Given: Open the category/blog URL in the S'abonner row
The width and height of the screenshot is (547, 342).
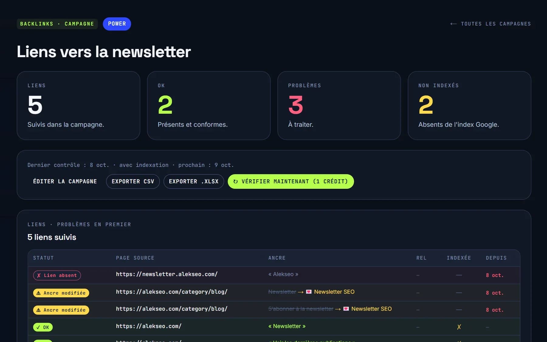Looking at the screenshot, I should 172,309.
